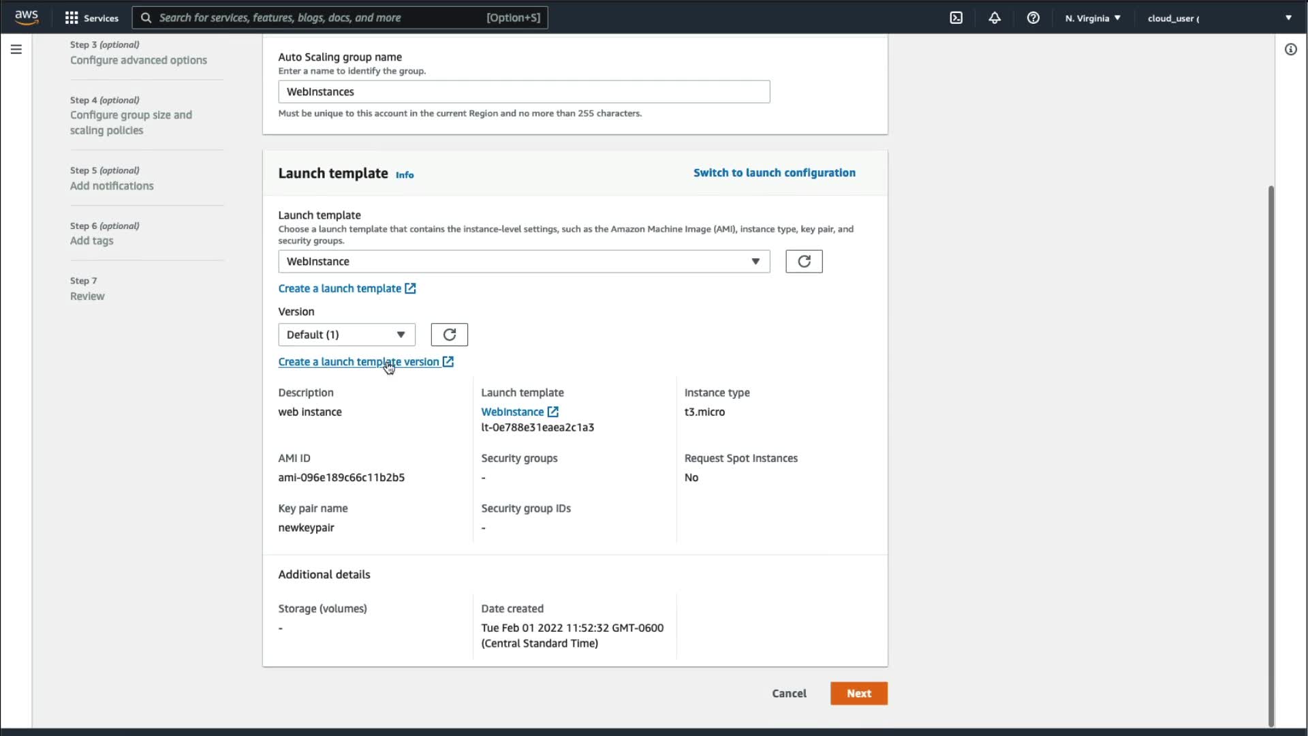The width and height of the screenshot is (1308, 736).
Task: Open the info panel icon
Action: point(1290,49)
